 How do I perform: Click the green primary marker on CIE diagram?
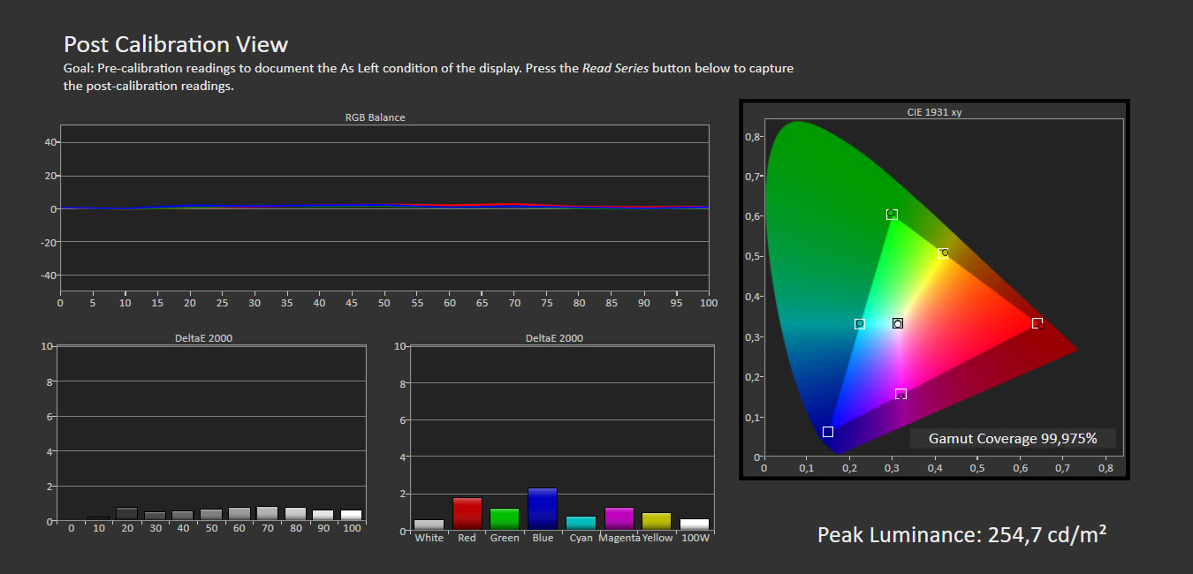click(892, 215)
